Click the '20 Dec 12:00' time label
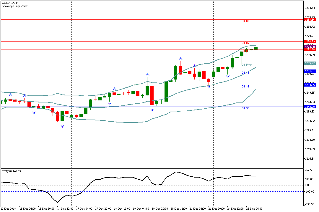This screenshot has width=319, height=212. (x=179, y=209)
